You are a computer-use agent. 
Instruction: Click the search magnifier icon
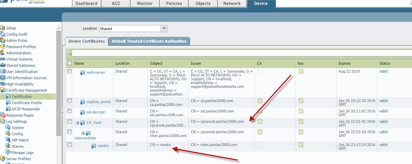tap(69, 53)
